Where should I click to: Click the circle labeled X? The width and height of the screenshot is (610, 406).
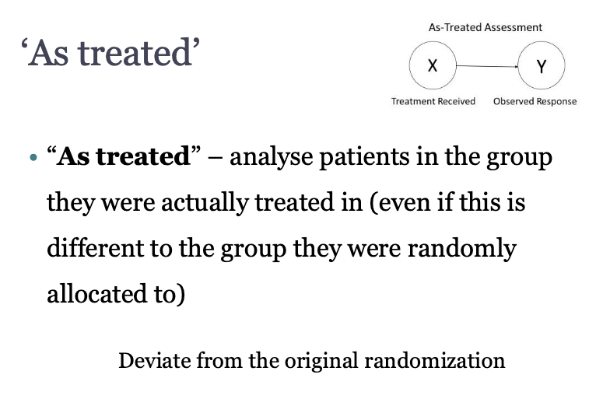[433, 65]
